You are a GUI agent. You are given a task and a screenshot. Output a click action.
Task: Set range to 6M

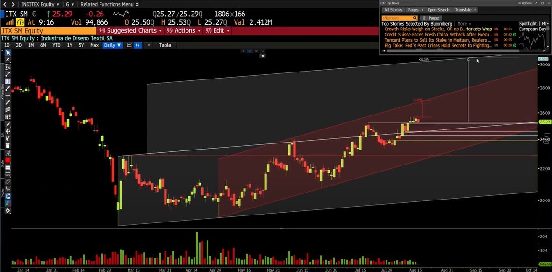coord(43,45)
